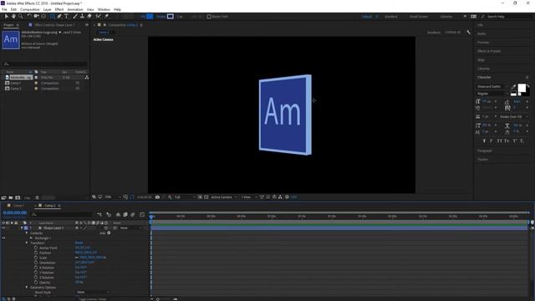Collapse the Shape Layer 1 twirl arrow
This screenshot has width=535, height=301.
(22, 228)
